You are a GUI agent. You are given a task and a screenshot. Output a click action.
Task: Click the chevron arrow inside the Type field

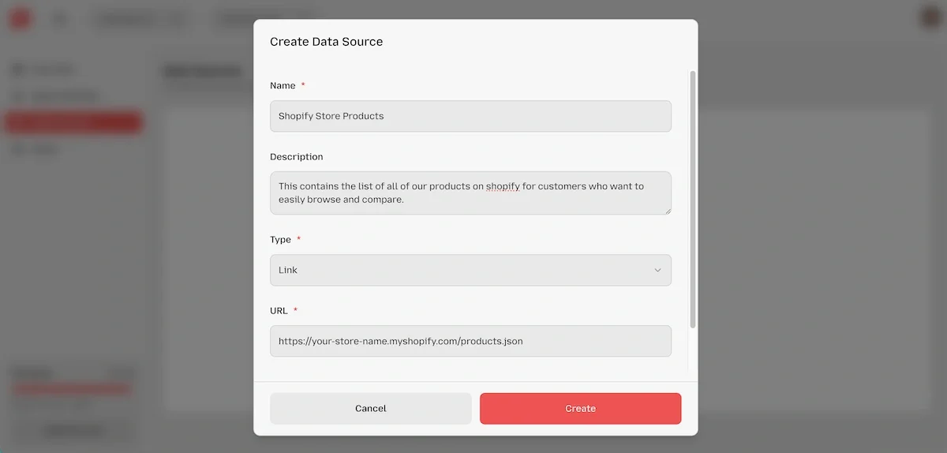pos(657,270)
